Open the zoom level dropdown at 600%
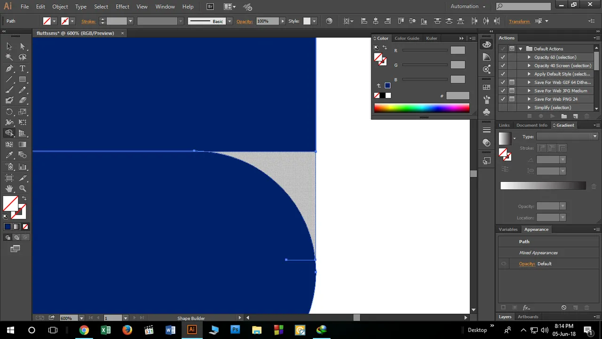 pyautogui.click(x=81, y=318)
